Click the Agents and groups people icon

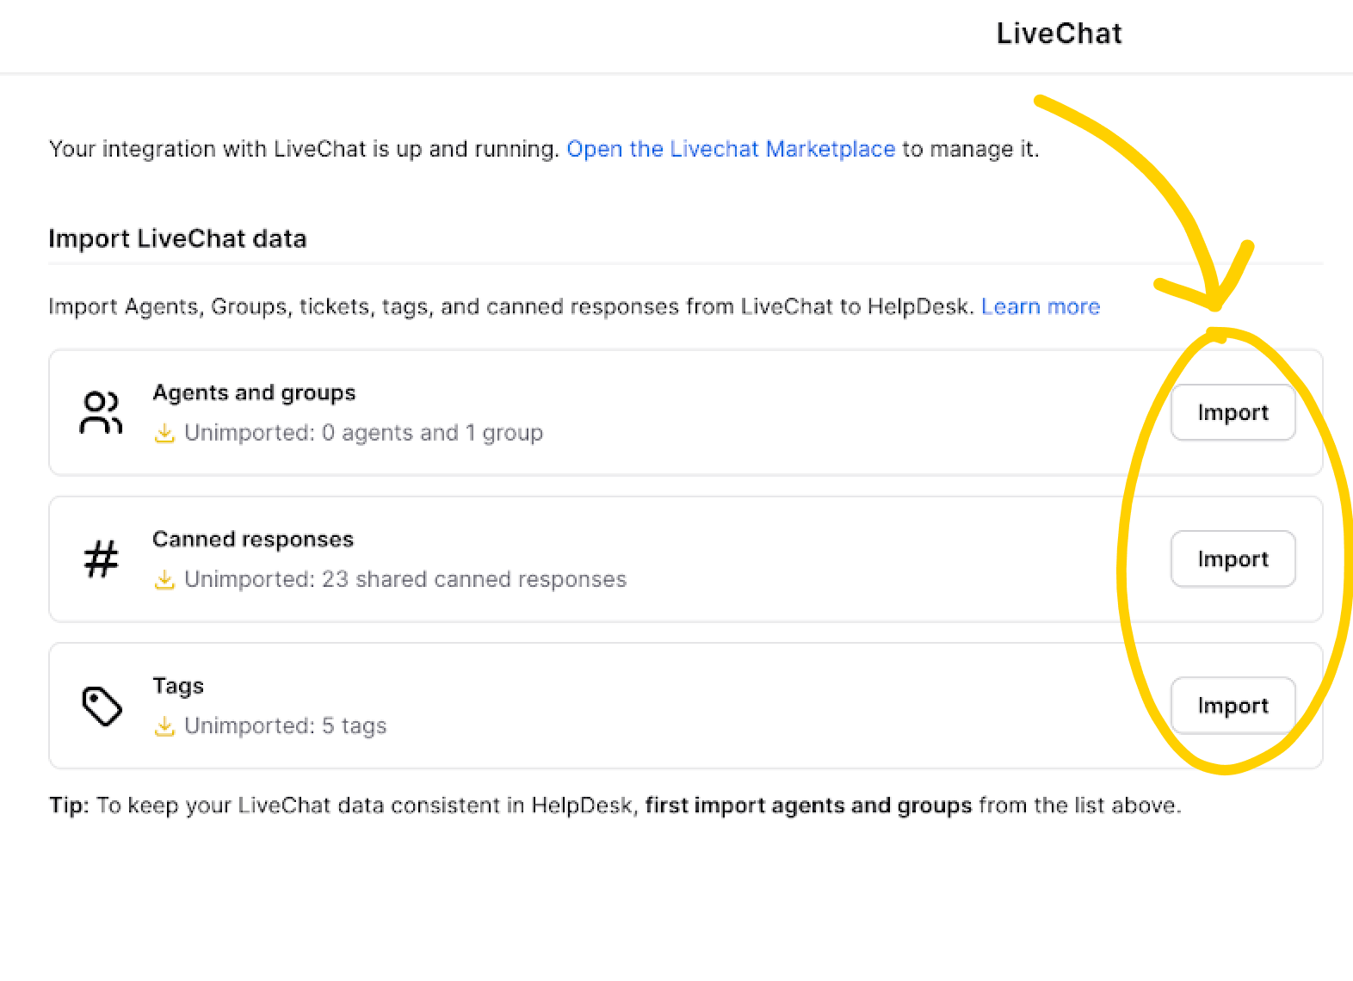click(101, 413)
